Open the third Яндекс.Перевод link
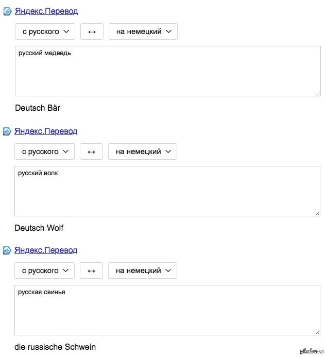Viewport: 326px width, 357px height. click(46, 250)
